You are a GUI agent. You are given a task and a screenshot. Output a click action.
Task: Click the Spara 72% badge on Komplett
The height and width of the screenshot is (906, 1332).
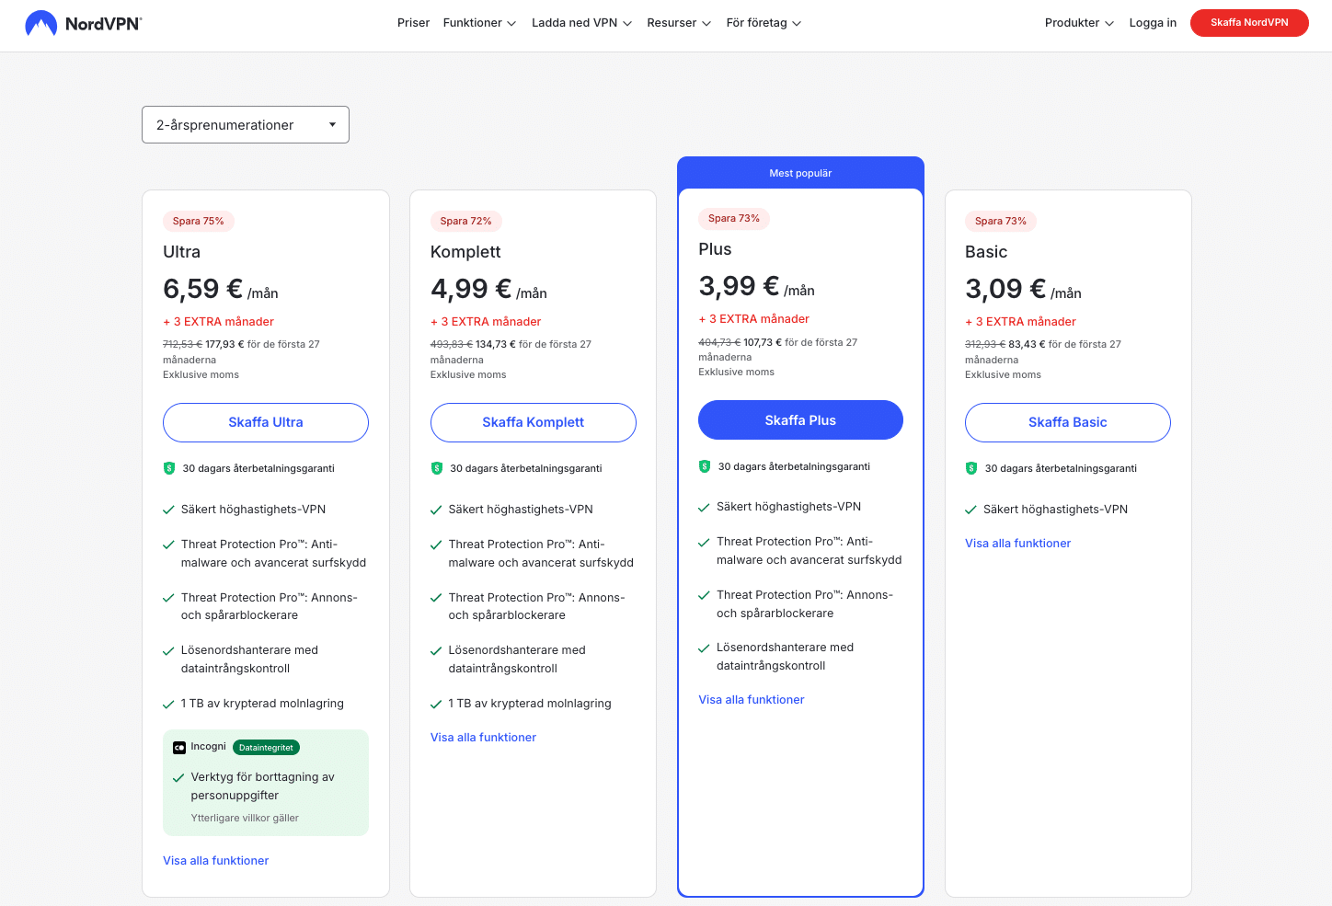465,221
